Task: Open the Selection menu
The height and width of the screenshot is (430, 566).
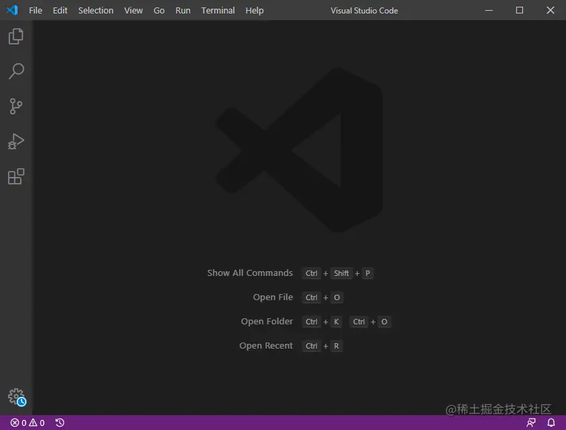Action: 96,11
